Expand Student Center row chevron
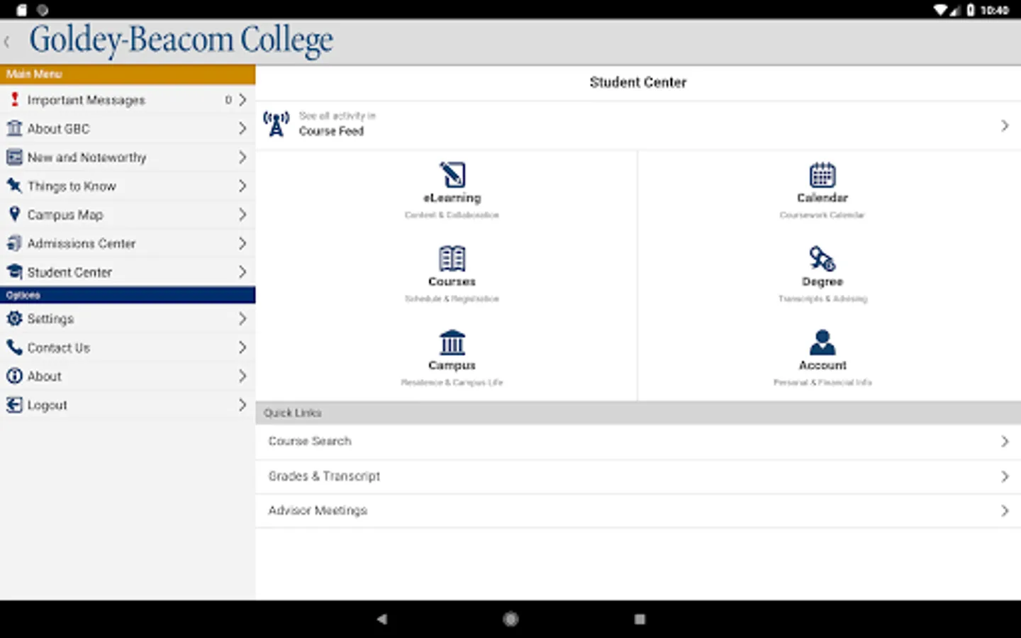Image resolution: width=1021 pixels, height=638 pixels. coord(242,272)
